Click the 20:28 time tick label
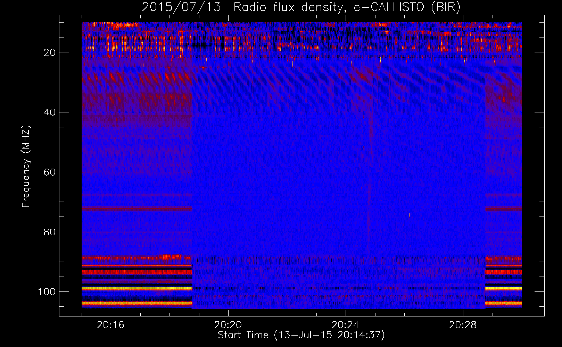 click(463, 325)
